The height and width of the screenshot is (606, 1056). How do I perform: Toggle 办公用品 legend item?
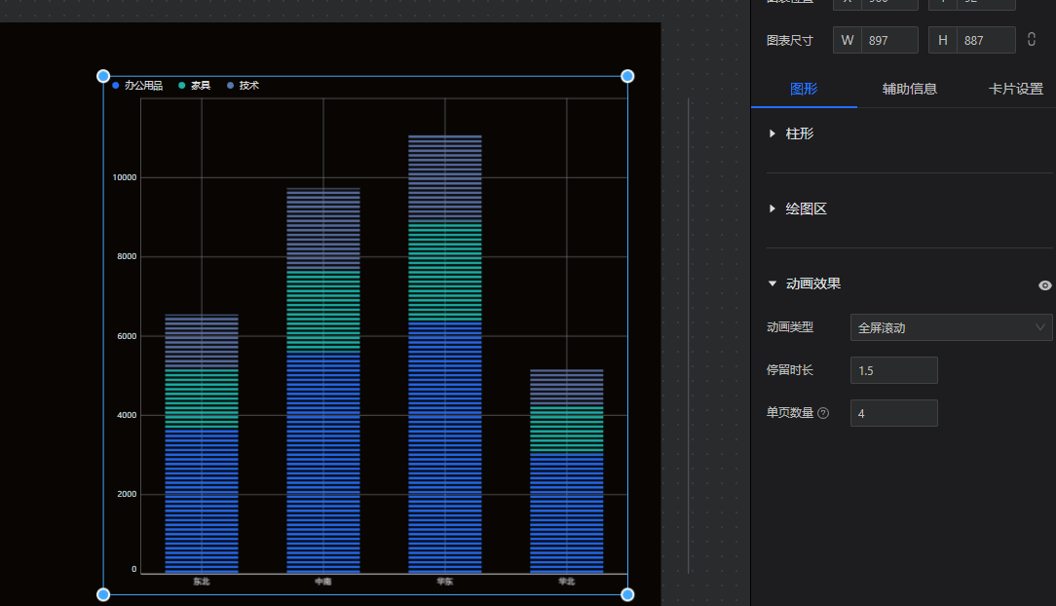click(x=137, y=86)
